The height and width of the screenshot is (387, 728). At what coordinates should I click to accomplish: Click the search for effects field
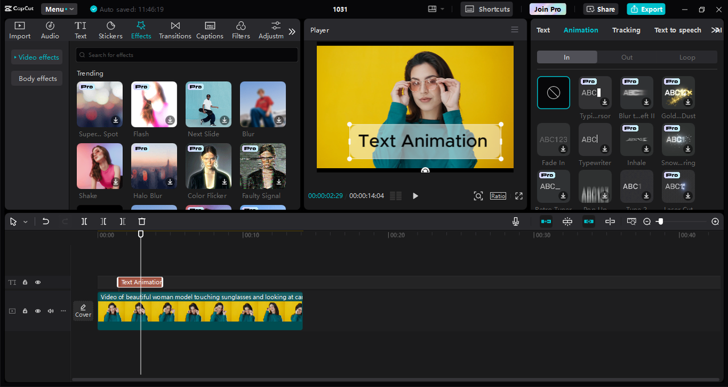(187, 55)
